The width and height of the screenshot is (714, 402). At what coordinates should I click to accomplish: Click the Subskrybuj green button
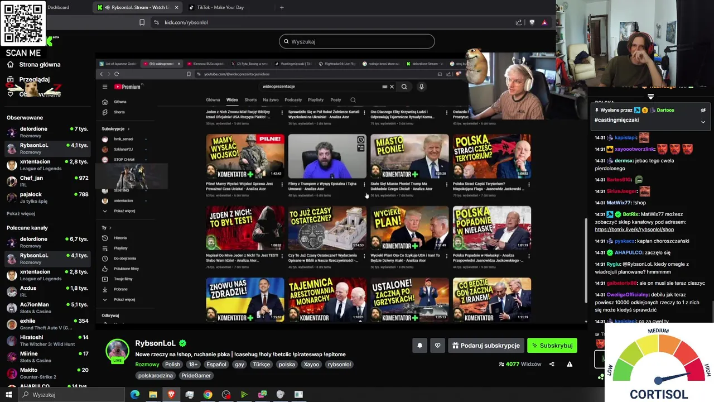[x=552, y=346]
